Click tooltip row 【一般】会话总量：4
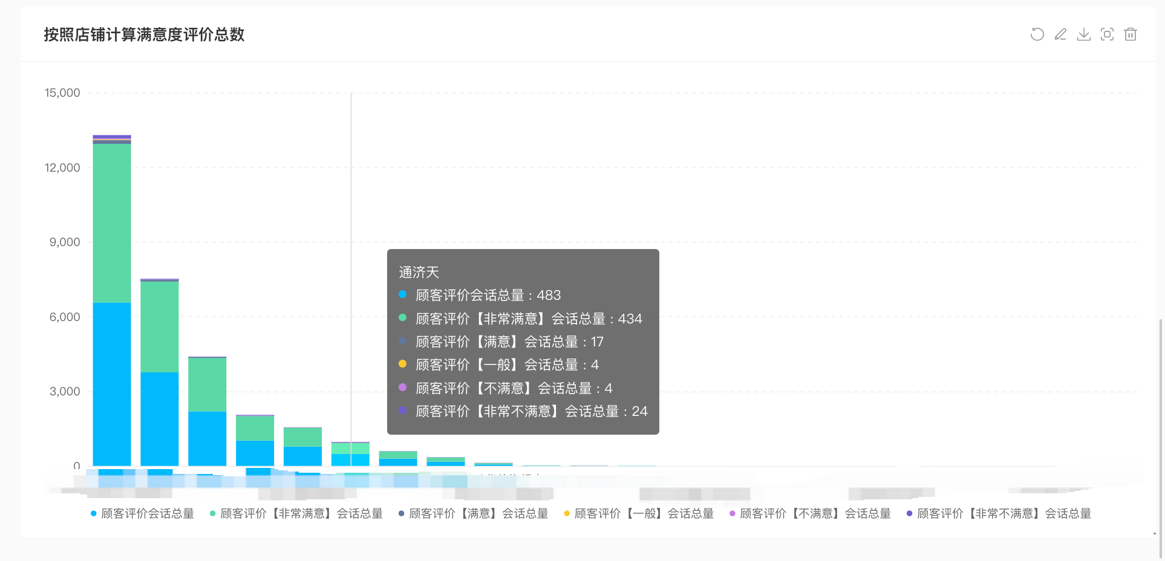 coord(498,365)
